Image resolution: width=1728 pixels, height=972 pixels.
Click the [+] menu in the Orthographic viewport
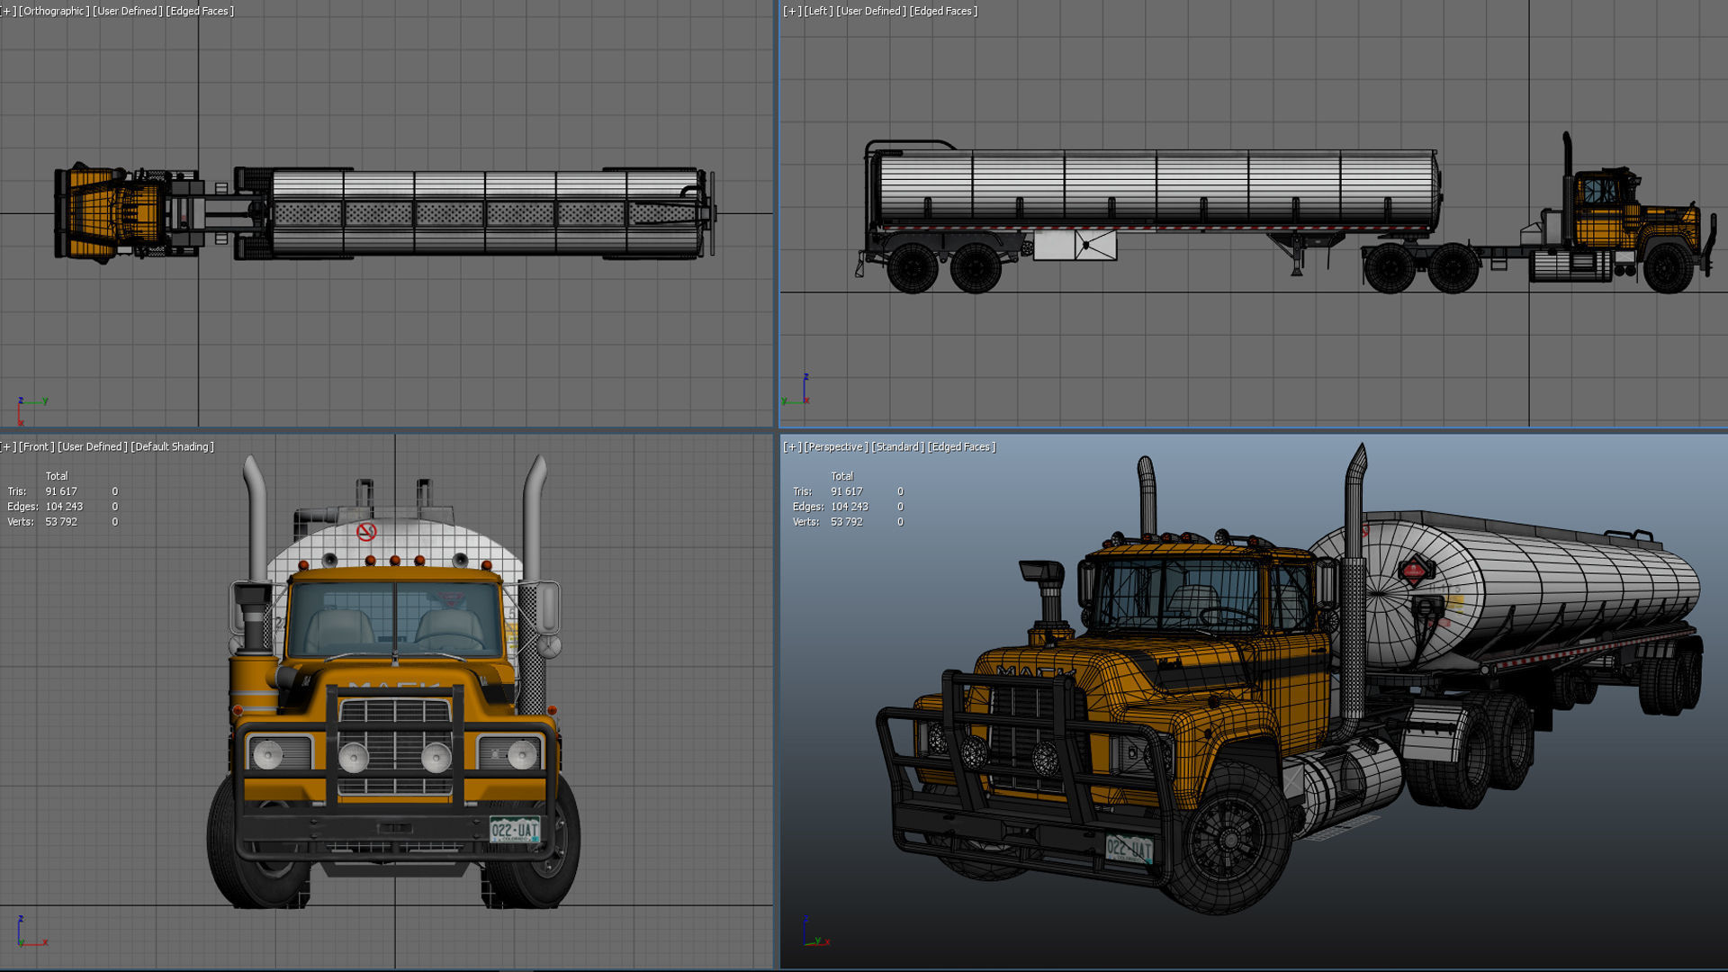coord(8,11)
